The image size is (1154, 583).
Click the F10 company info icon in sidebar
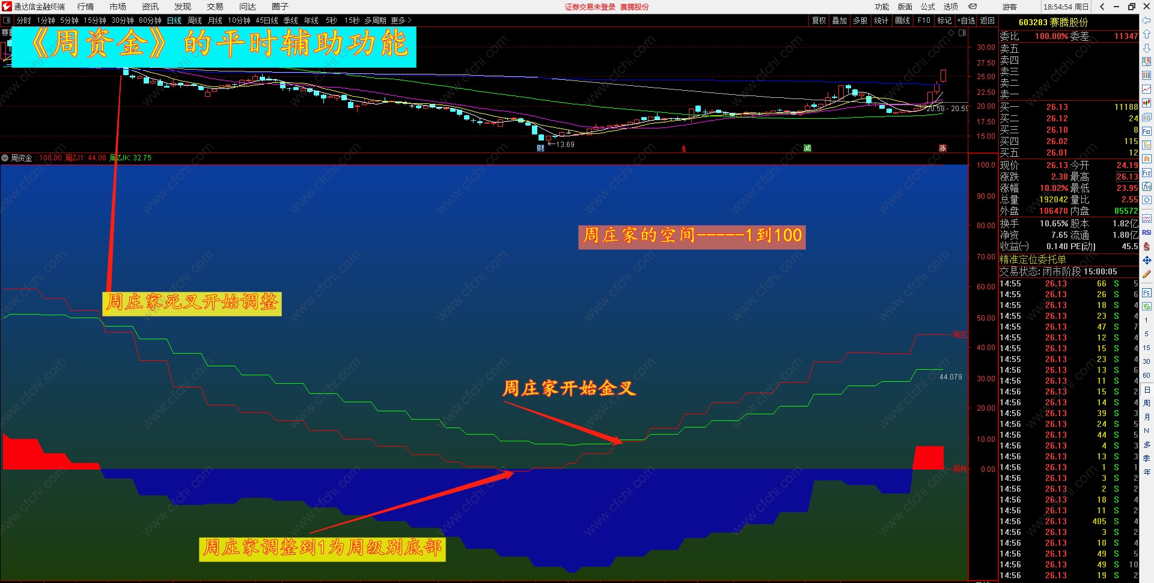pos(1146,131)
